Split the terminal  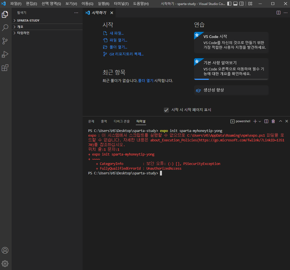(266, 121)
